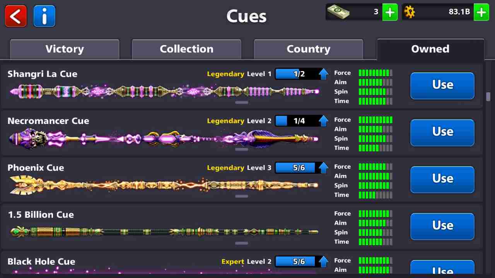Click the Necromancer Cue Spin stat
Image resolution: width=495 pixels, height=278 pixels.
[363, 139]
